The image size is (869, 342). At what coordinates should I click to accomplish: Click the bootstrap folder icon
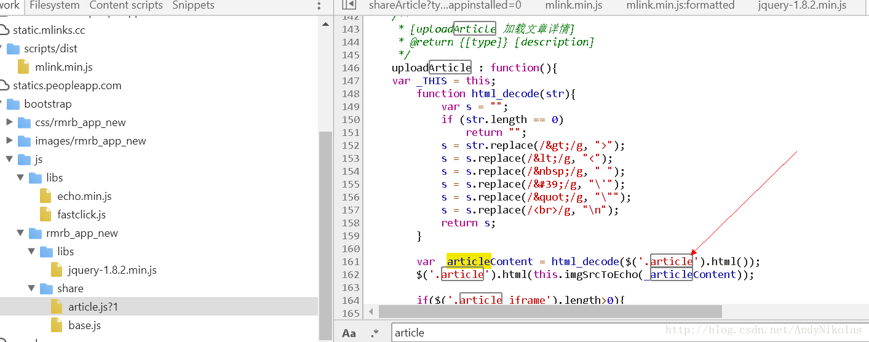pos(14,104)
